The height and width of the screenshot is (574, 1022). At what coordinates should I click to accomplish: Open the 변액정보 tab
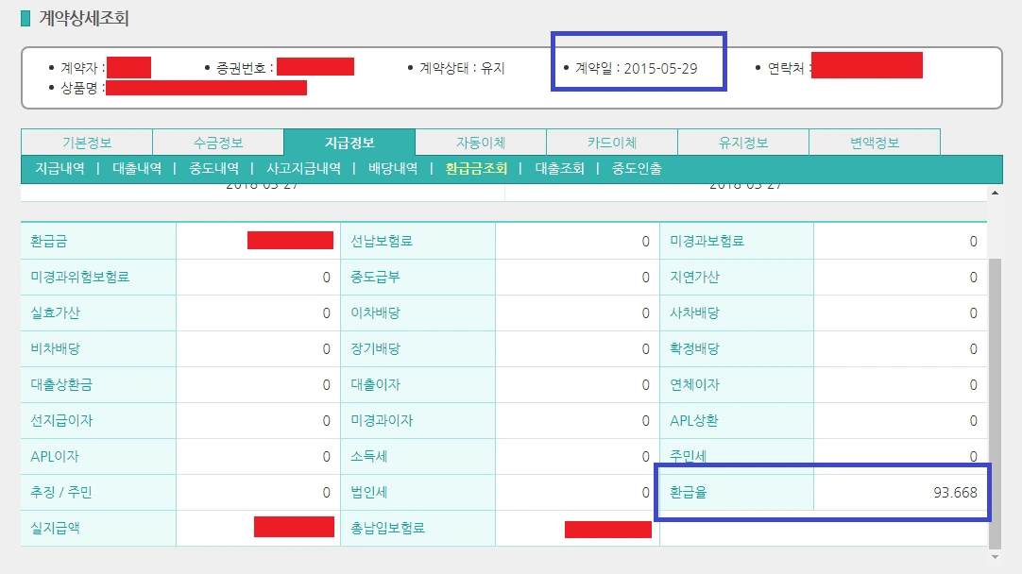[x=876, y=142]
